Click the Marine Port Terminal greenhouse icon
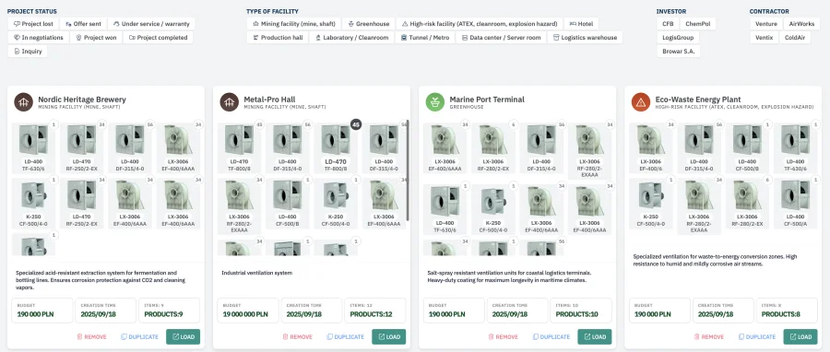Viewport: 830px width, 352px height. coord(435,102)
